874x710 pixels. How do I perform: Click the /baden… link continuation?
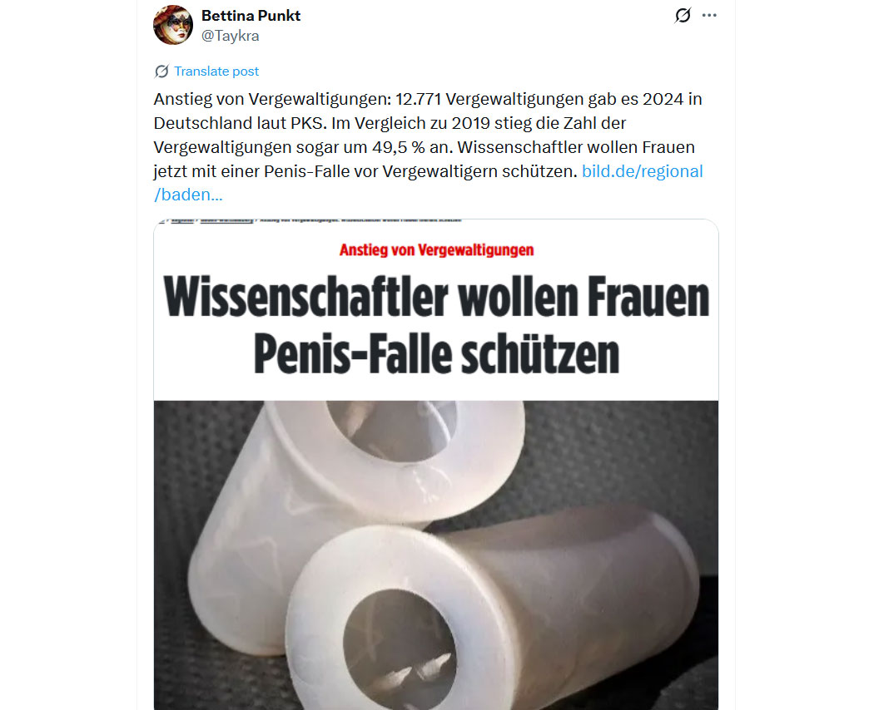coord(188,195)
